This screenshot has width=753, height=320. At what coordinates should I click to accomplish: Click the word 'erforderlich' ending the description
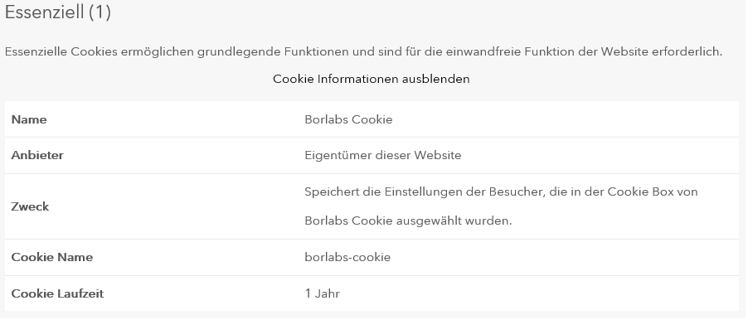[687, 52]
